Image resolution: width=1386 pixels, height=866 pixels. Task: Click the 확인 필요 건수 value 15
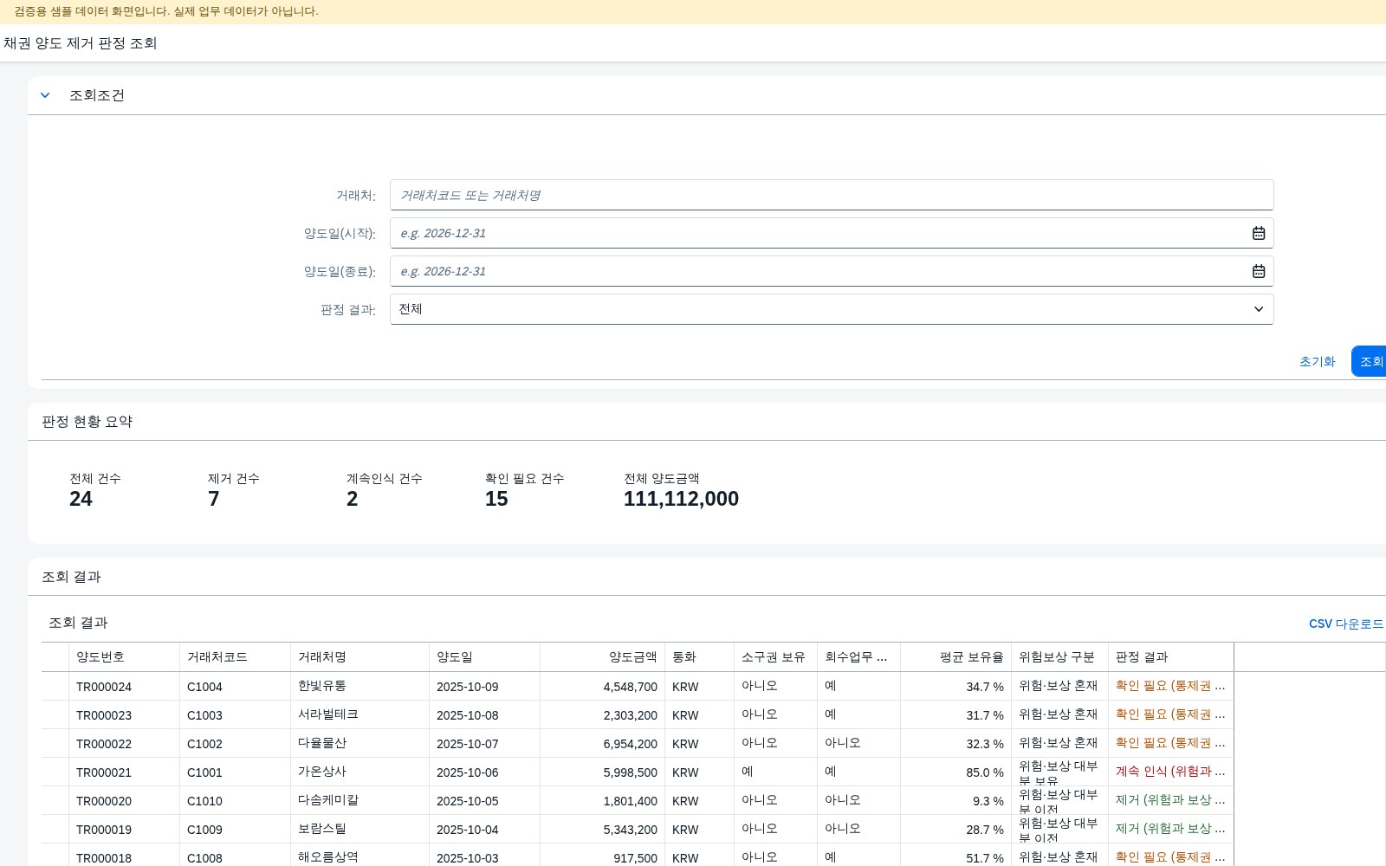tap(496, 499)
